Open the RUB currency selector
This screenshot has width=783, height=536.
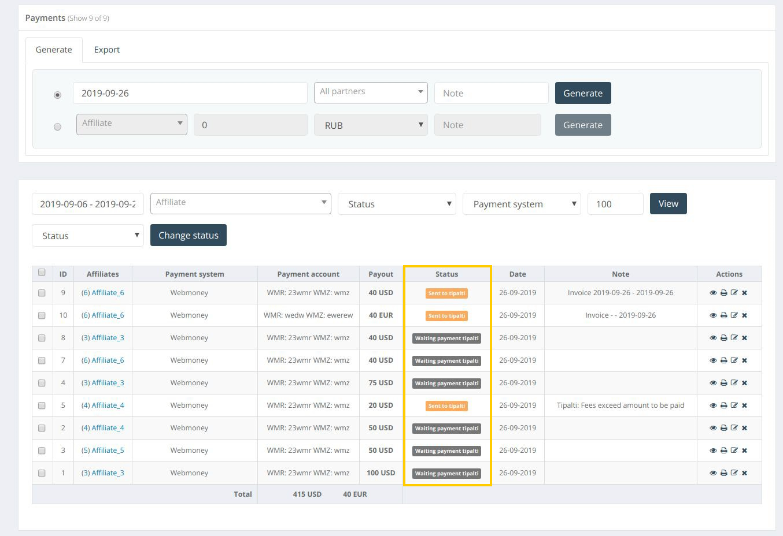pos(371,125)
